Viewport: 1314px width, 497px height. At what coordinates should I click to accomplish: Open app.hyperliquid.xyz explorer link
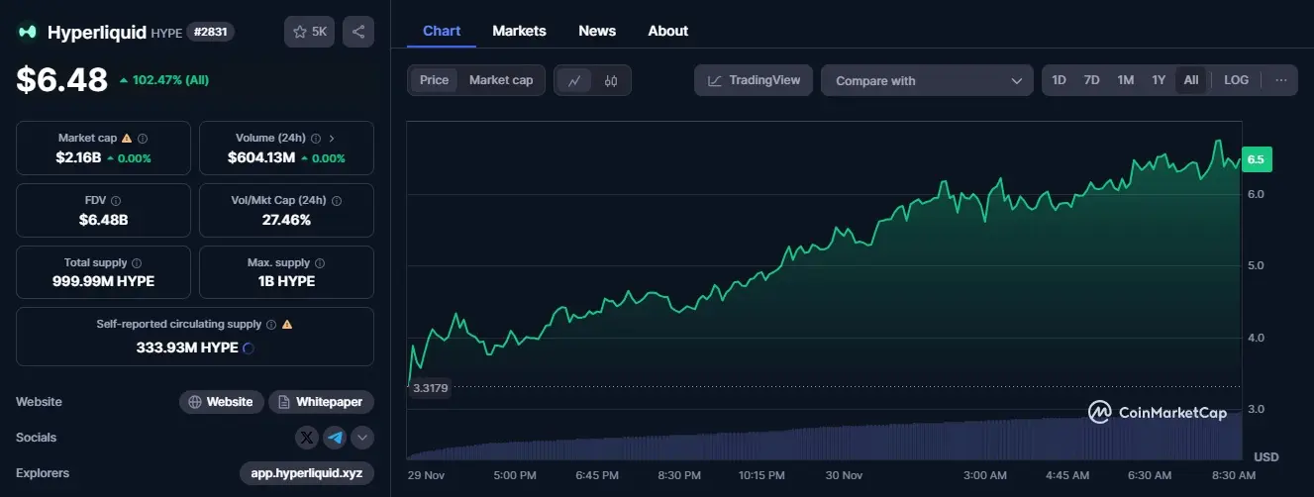[307, 472]
